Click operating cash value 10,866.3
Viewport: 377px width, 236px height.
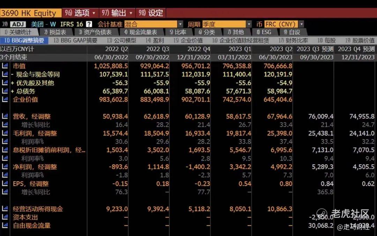pyautogui.click(x=280, y=209)
